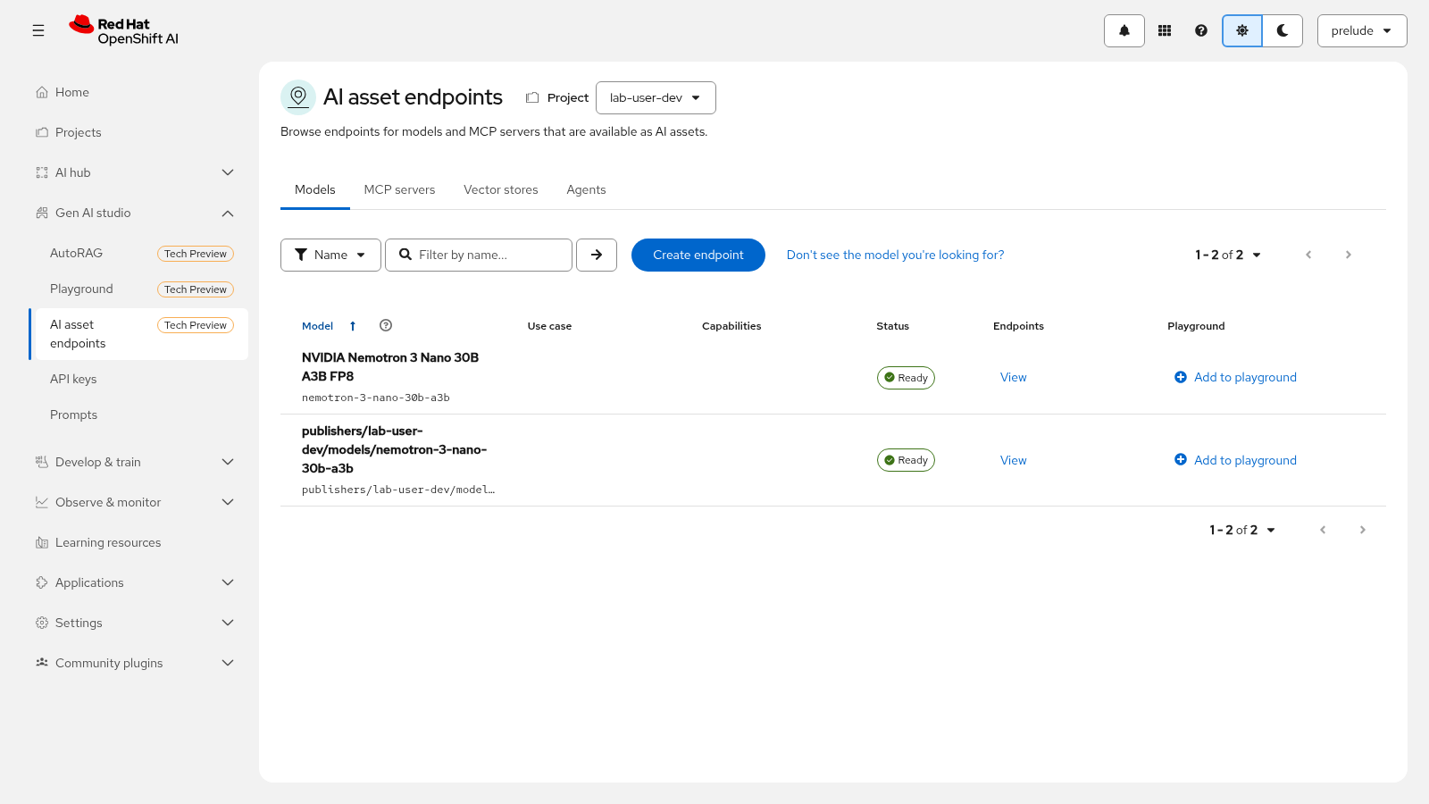
Task: Expand Community plugins section
Action: pyautogui.click(x=138, y=663)
